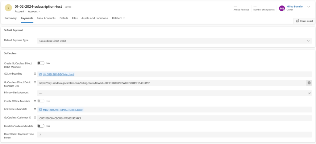Click the lock icon beside GCL onboarding

(x=35, y=74)
